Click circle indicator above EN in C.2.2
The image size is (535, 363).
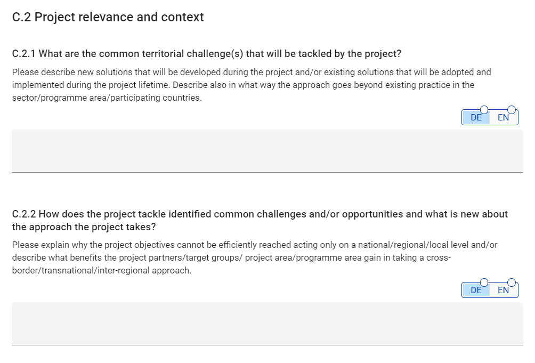coord(512,283)
